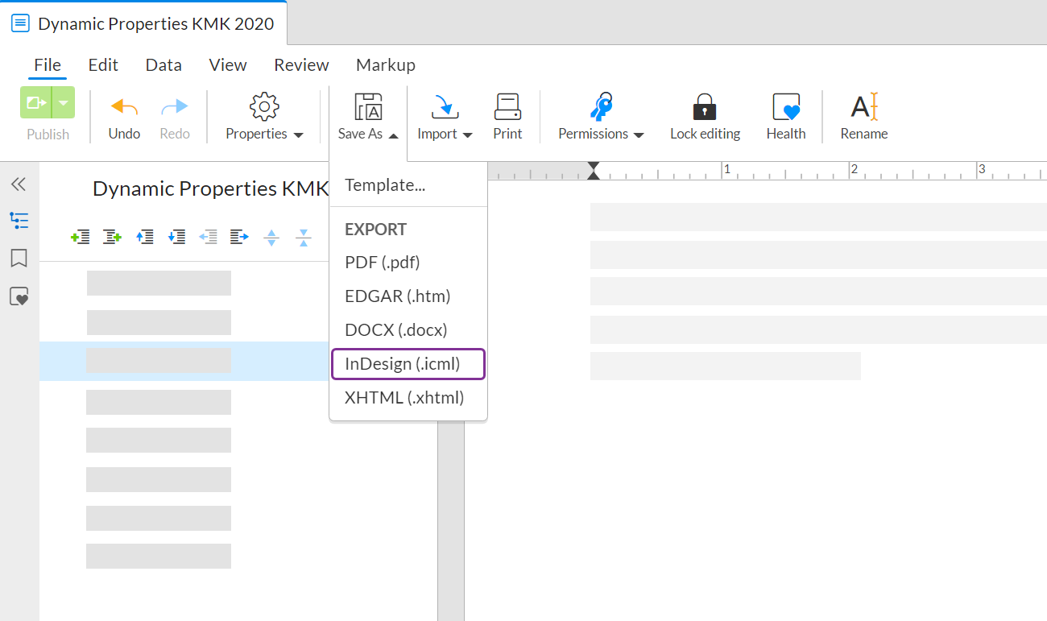Click the Undo arrow icon
The height and width of the screenshot is (621, 1047).
coord(124,107)
